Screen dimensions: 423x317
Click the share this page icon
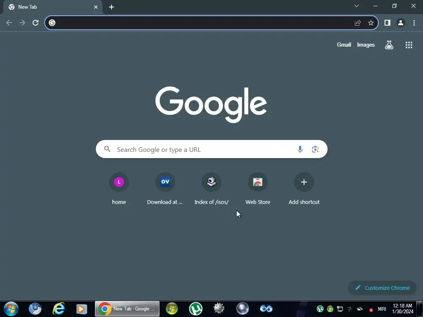[x=358, y=23]
